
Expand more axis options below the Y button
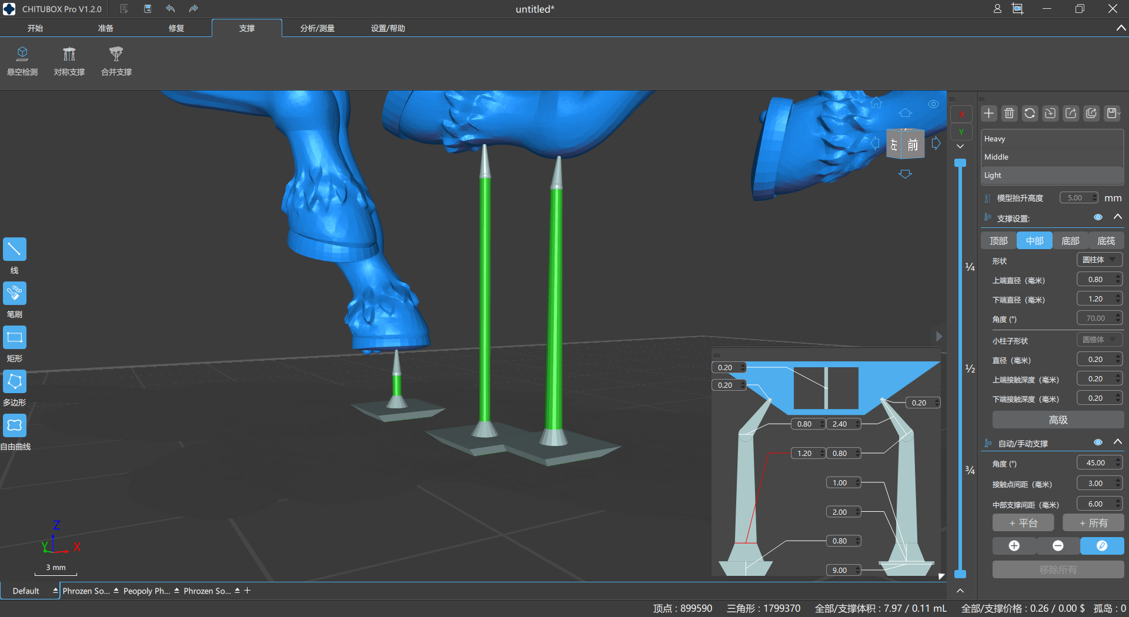pyautogui.click(x=960, y=146)
